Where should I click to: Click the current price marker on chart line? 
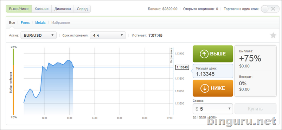73,67
